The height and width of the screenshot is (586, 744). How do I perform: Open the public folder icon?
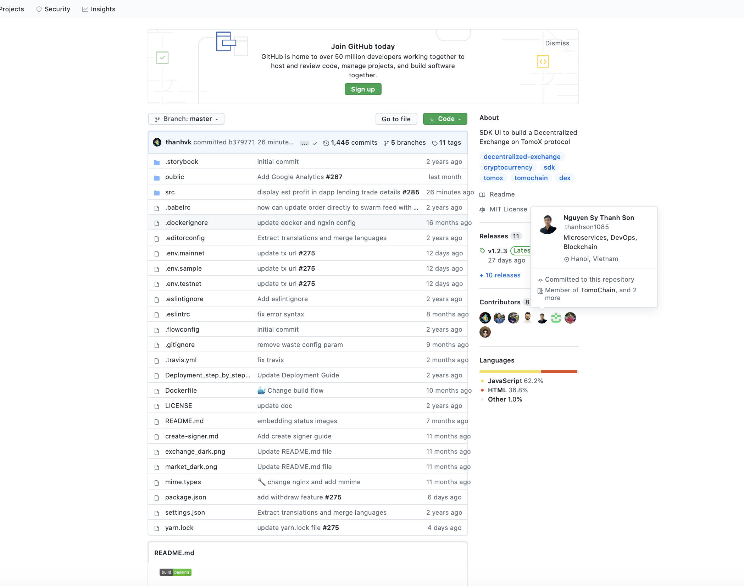pos(157,177)
